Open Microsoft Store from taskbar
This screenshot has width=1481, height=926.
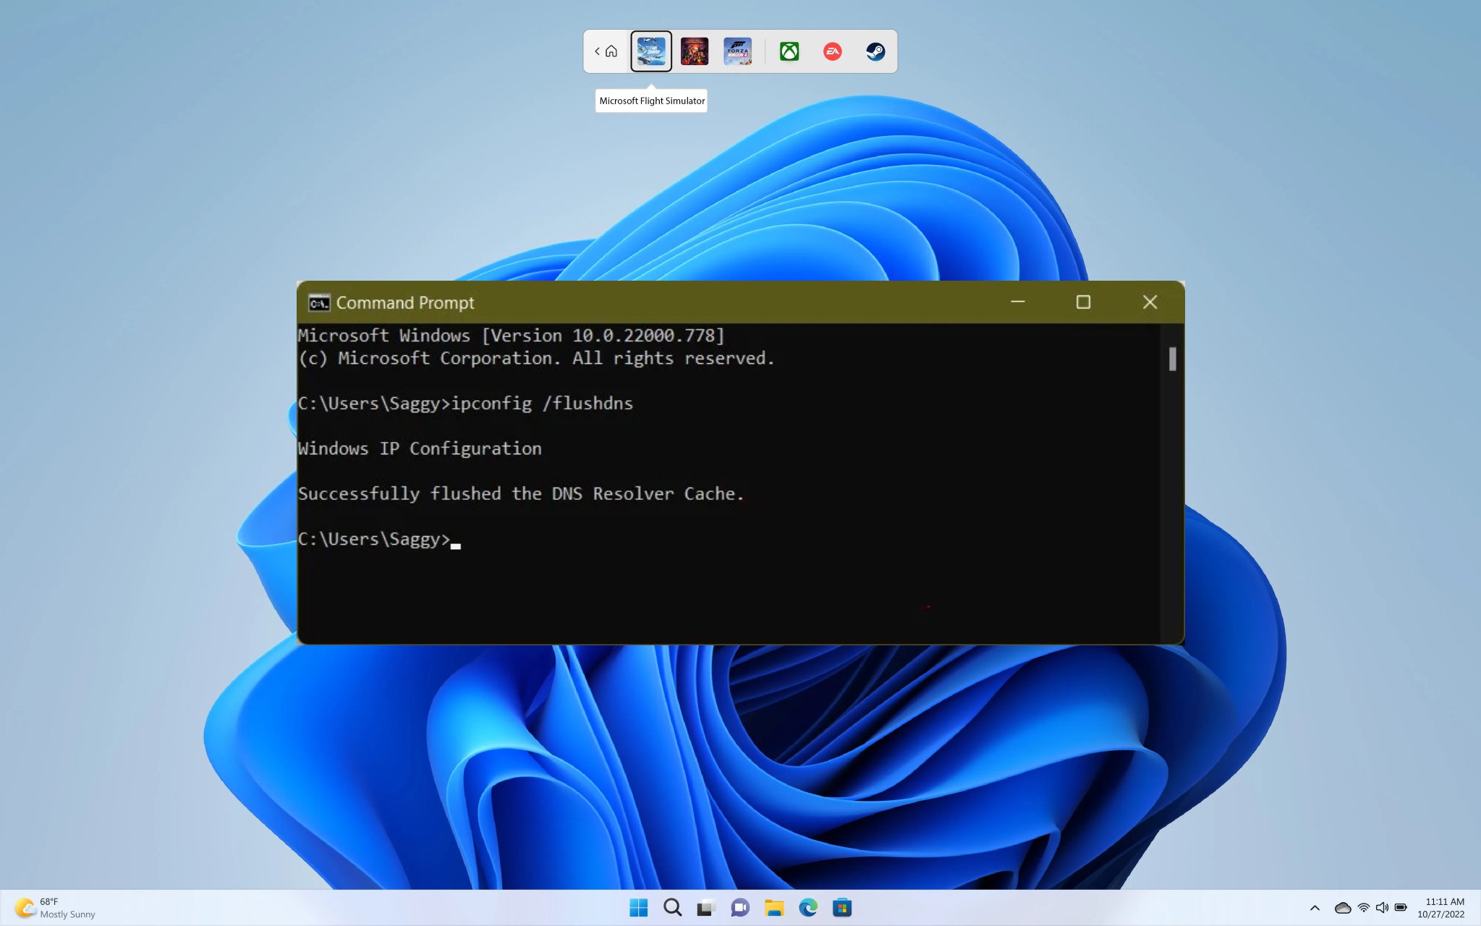coord(842,907)
